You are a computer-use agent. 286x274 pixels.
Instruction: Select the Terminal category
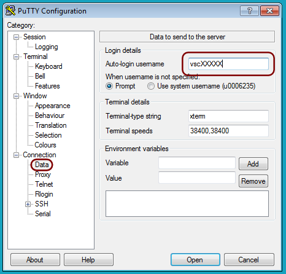click(x=36, y=57)
